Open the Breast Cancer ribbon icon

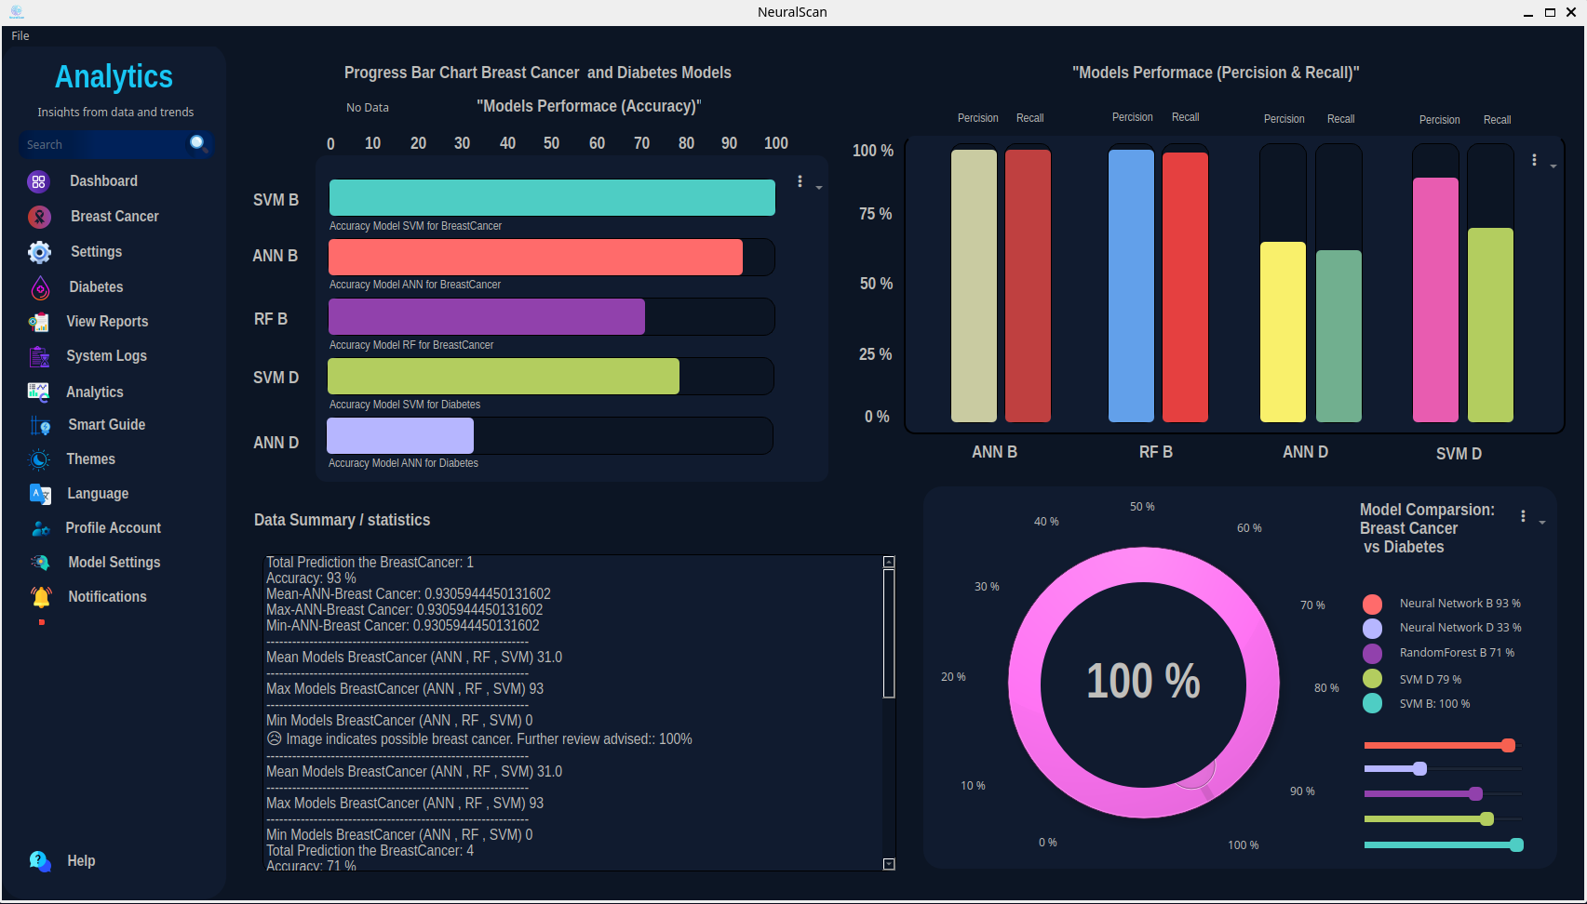[39, 217]
